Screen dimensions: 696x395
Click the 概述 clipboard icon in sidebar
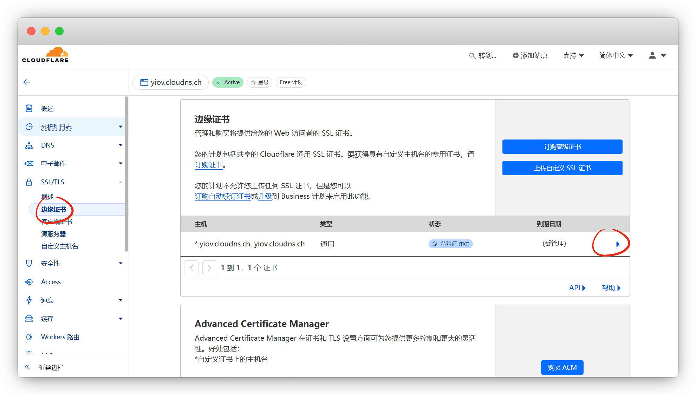click(29, 108)
